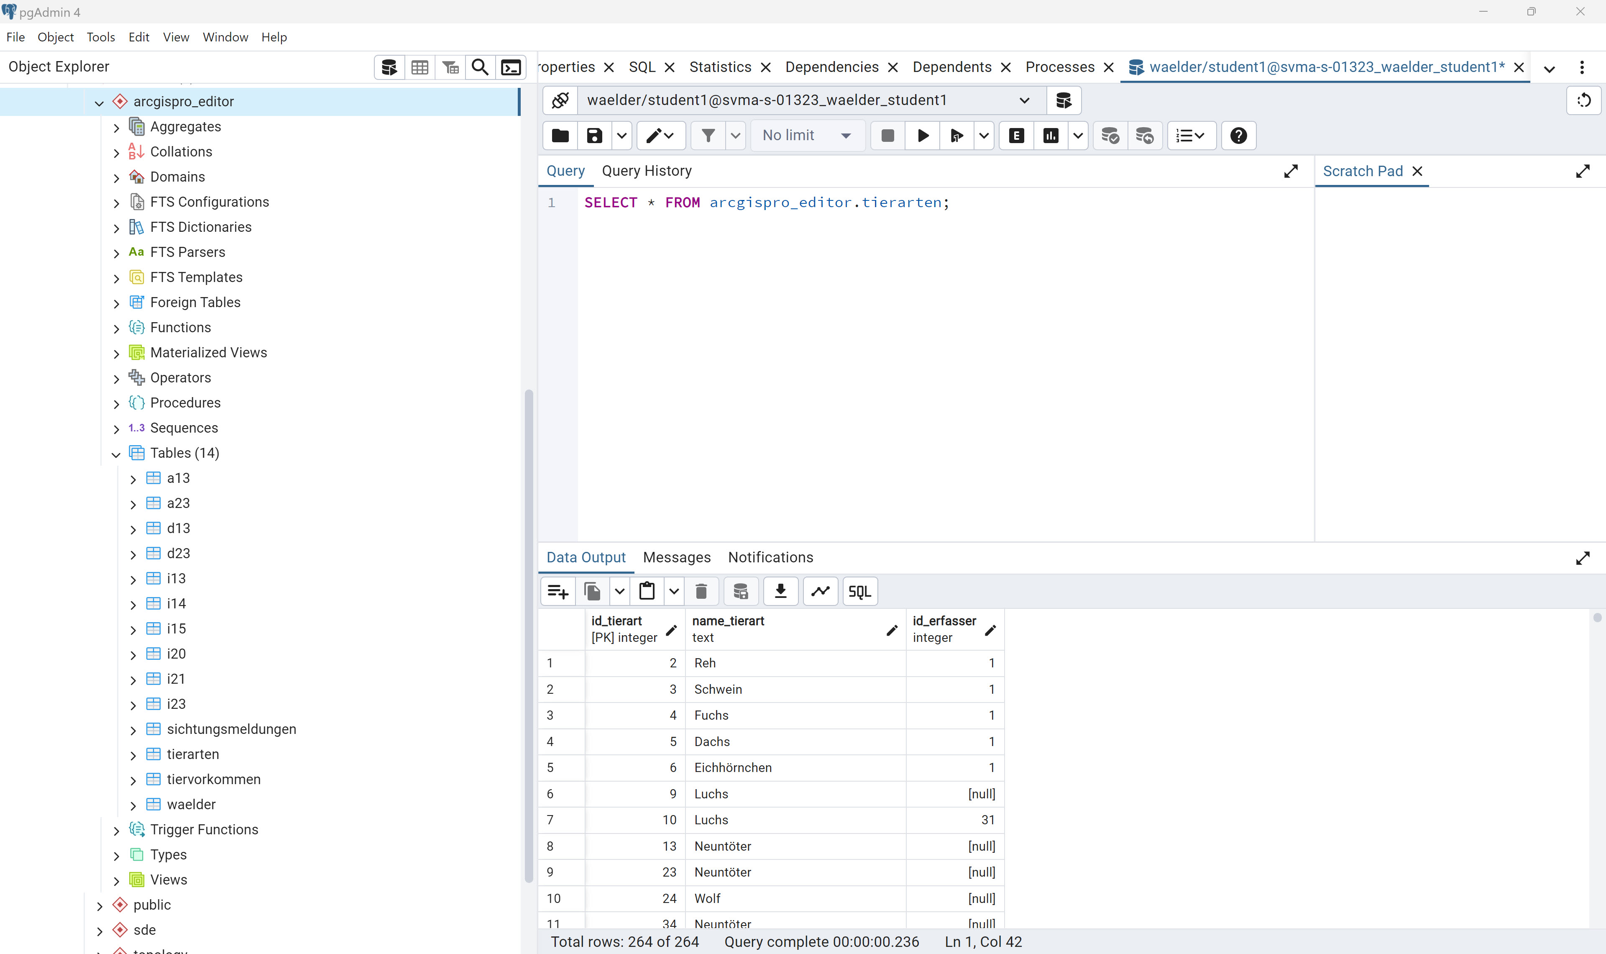Image resolution: width=1606 pixels, height=954 pixels.
Task: Click the Open File folder icon
Action: tap(560, 136)
